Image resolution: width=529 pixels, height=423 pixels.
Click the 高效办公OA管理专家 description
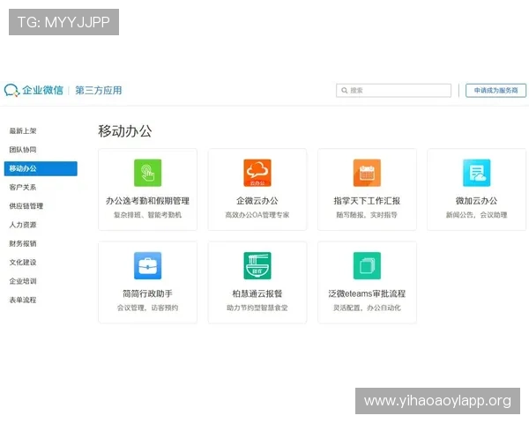click(257, 215)
